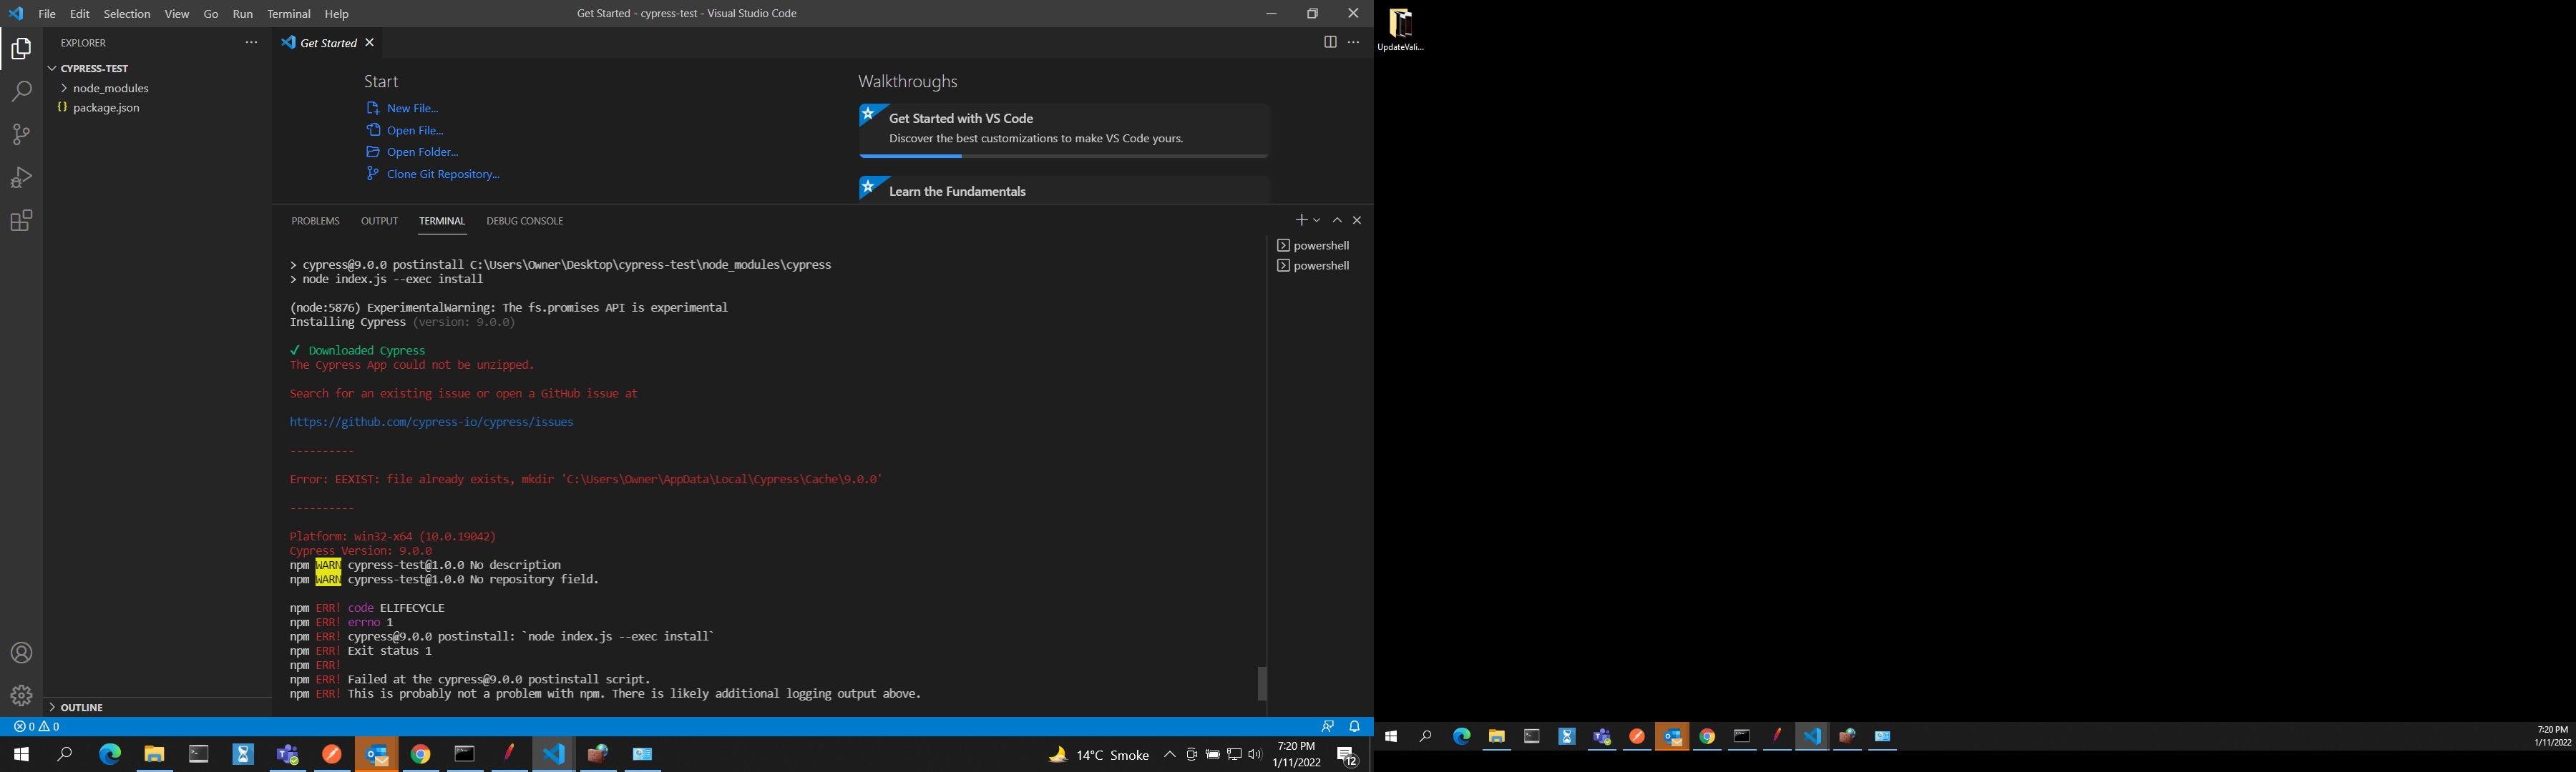Viewport: 2576px width, 772px height.
Task: Open editor More Actions ellipsis
Action: click(x=1354, y=43)
